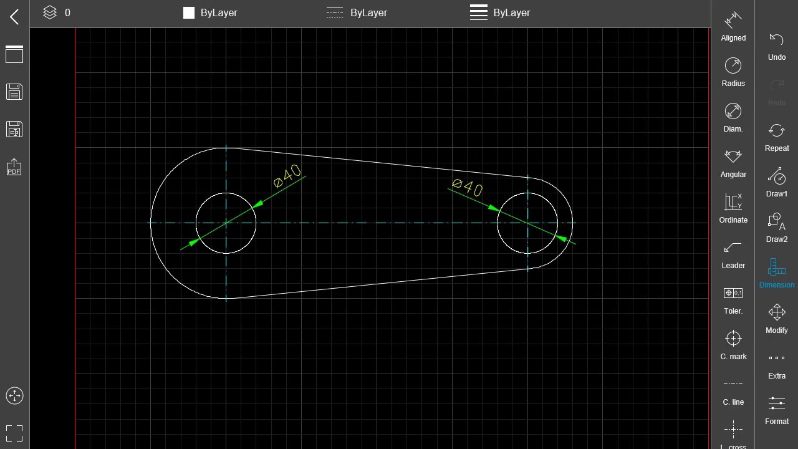The width and height of the screenshot is (798, 449).
Task: Open the ByLayer linetype selector
Action: [357, 12]
